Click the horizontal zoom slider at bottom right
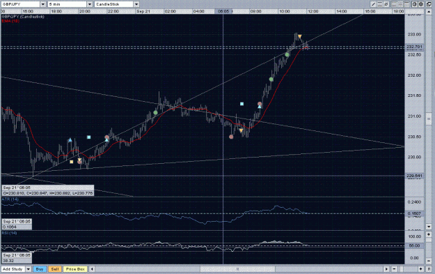Screen dimensions: 435x274 [x=401, y=269]
